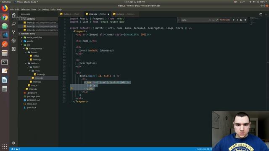269x151 pixels.
Task: Open the Files manager from the dock
Action: 5,53
